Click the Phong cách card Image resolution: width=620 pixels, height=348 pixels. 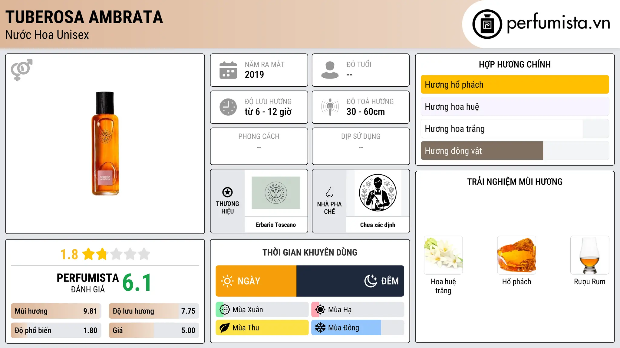(259, 146)
